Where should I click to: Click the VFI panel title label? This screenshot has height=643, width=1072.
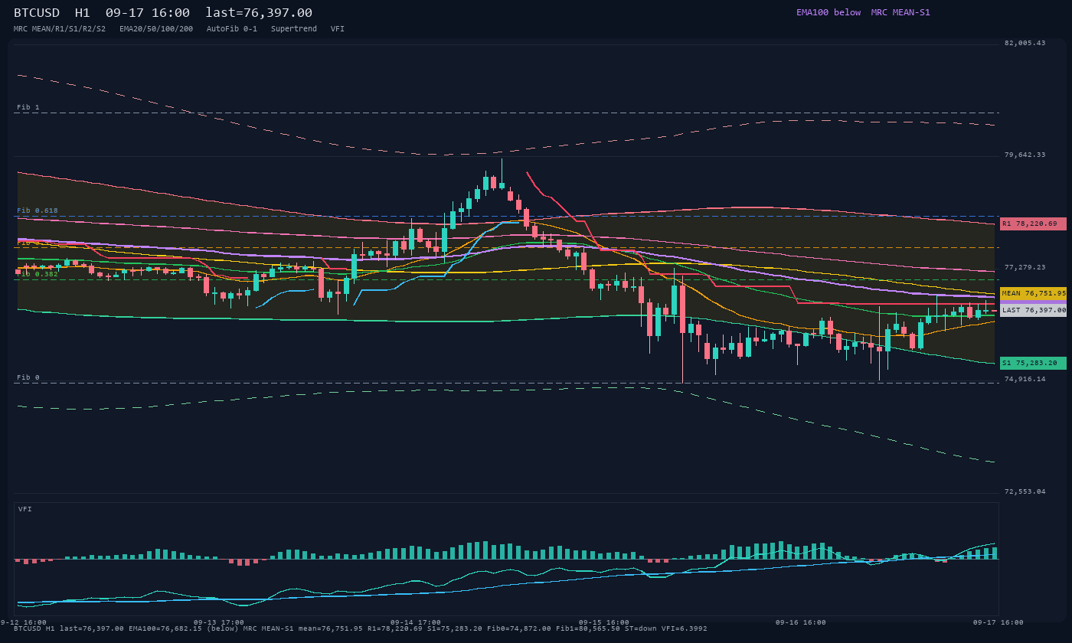pos(25,509)
